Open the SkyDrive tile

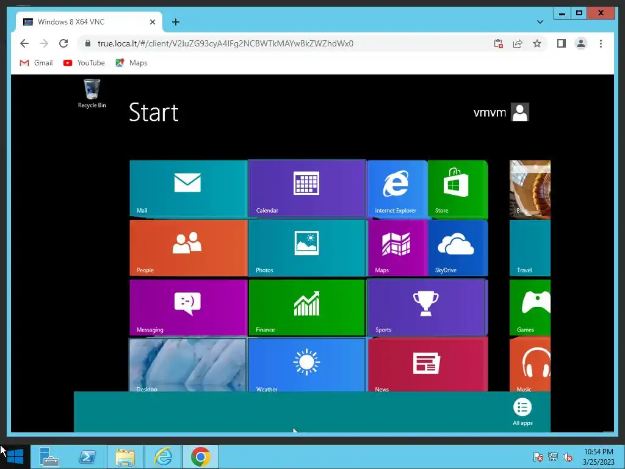458,248
